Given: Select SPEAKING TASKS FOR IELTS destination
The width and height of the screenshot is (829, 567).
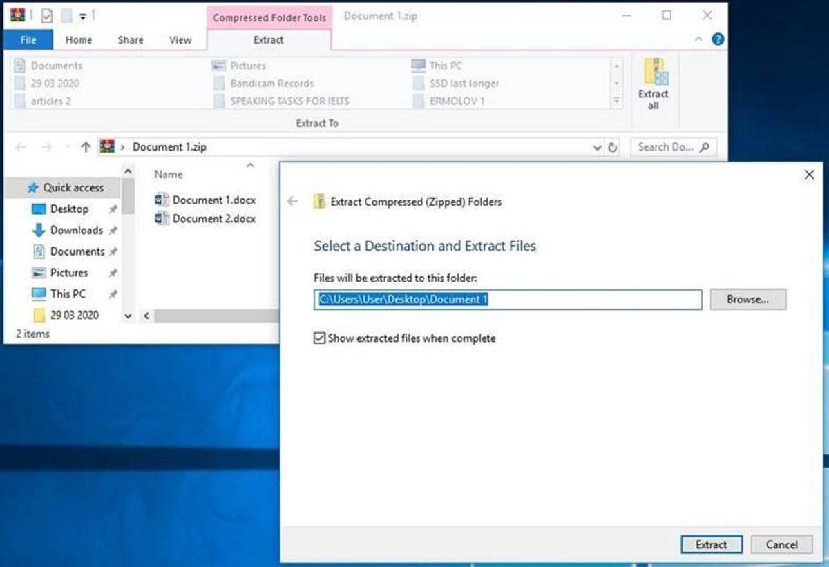Looking at the screenshot, I should (281, 101).
